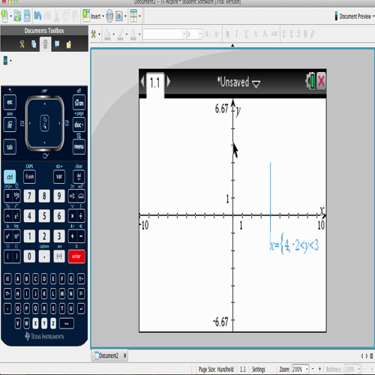This screenshot has height=375, width=375.
Task: Click the tab key on keypad
Action: [10, 147]
